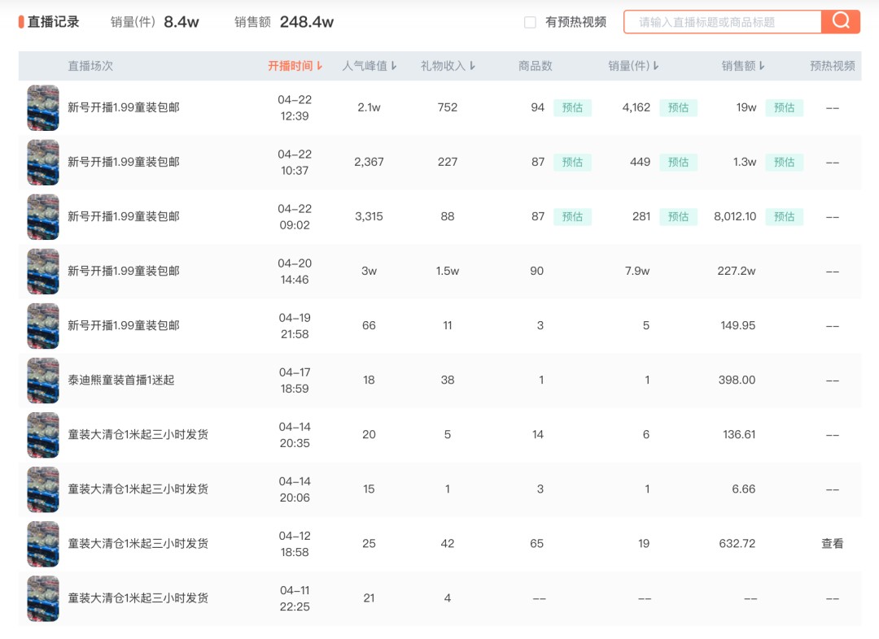Image resolution: width=879 pixels, height=639 pixels.
Task: Click the total 销量 8.4w value
Action: pos(181,22)
